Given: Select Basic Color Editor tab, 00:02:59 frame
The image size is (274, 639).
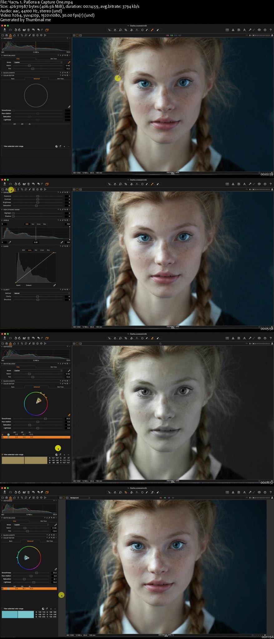Looking at the screenshot, I should pyautogui.click(x=13, y=79).
